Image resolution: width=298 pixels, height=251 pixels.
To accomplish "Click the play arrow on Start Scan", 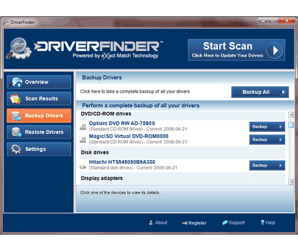I will 275,50.
